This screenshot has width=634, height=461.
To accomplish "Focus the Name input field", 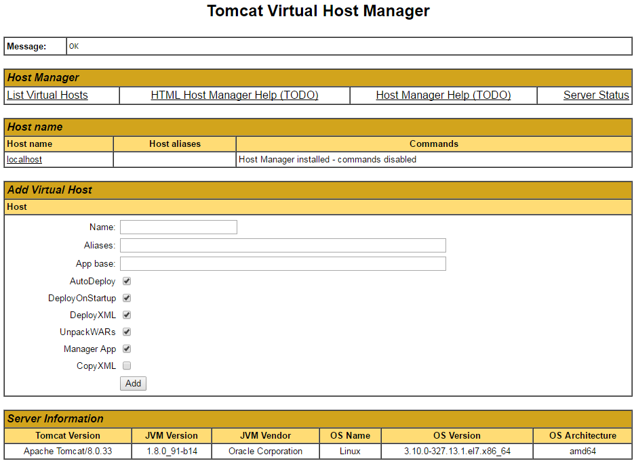I will click(179, 227).
